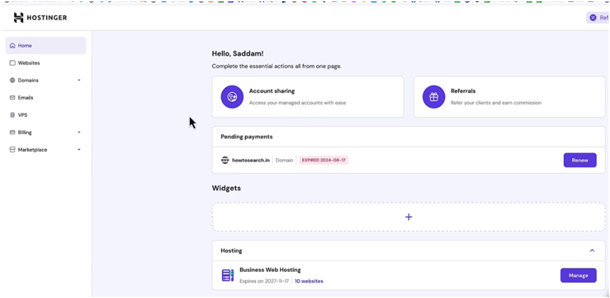
Task: Click "Access your managed accounts with ease"
Action: click(297, 103)
